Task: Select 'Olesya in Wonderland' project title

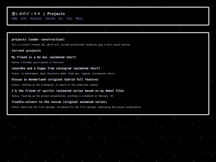Action: click(55, 80)
